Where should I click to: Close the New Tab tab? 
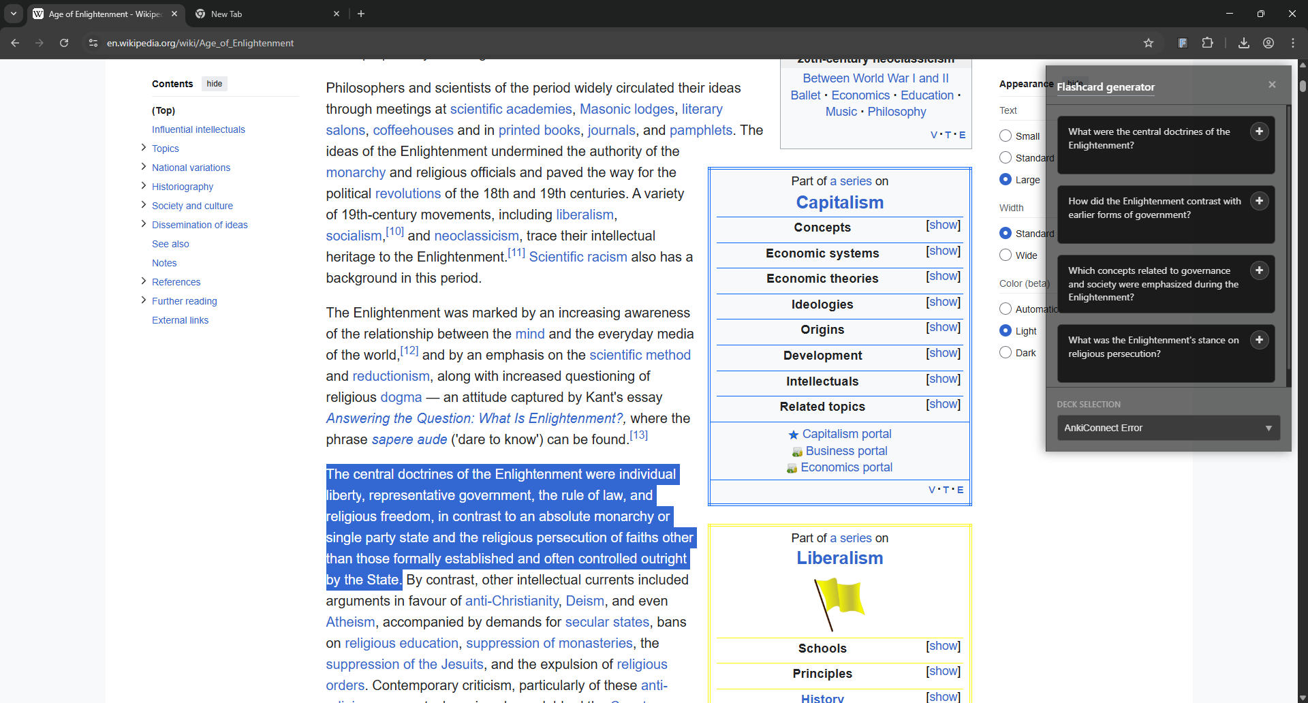[337, 14]
